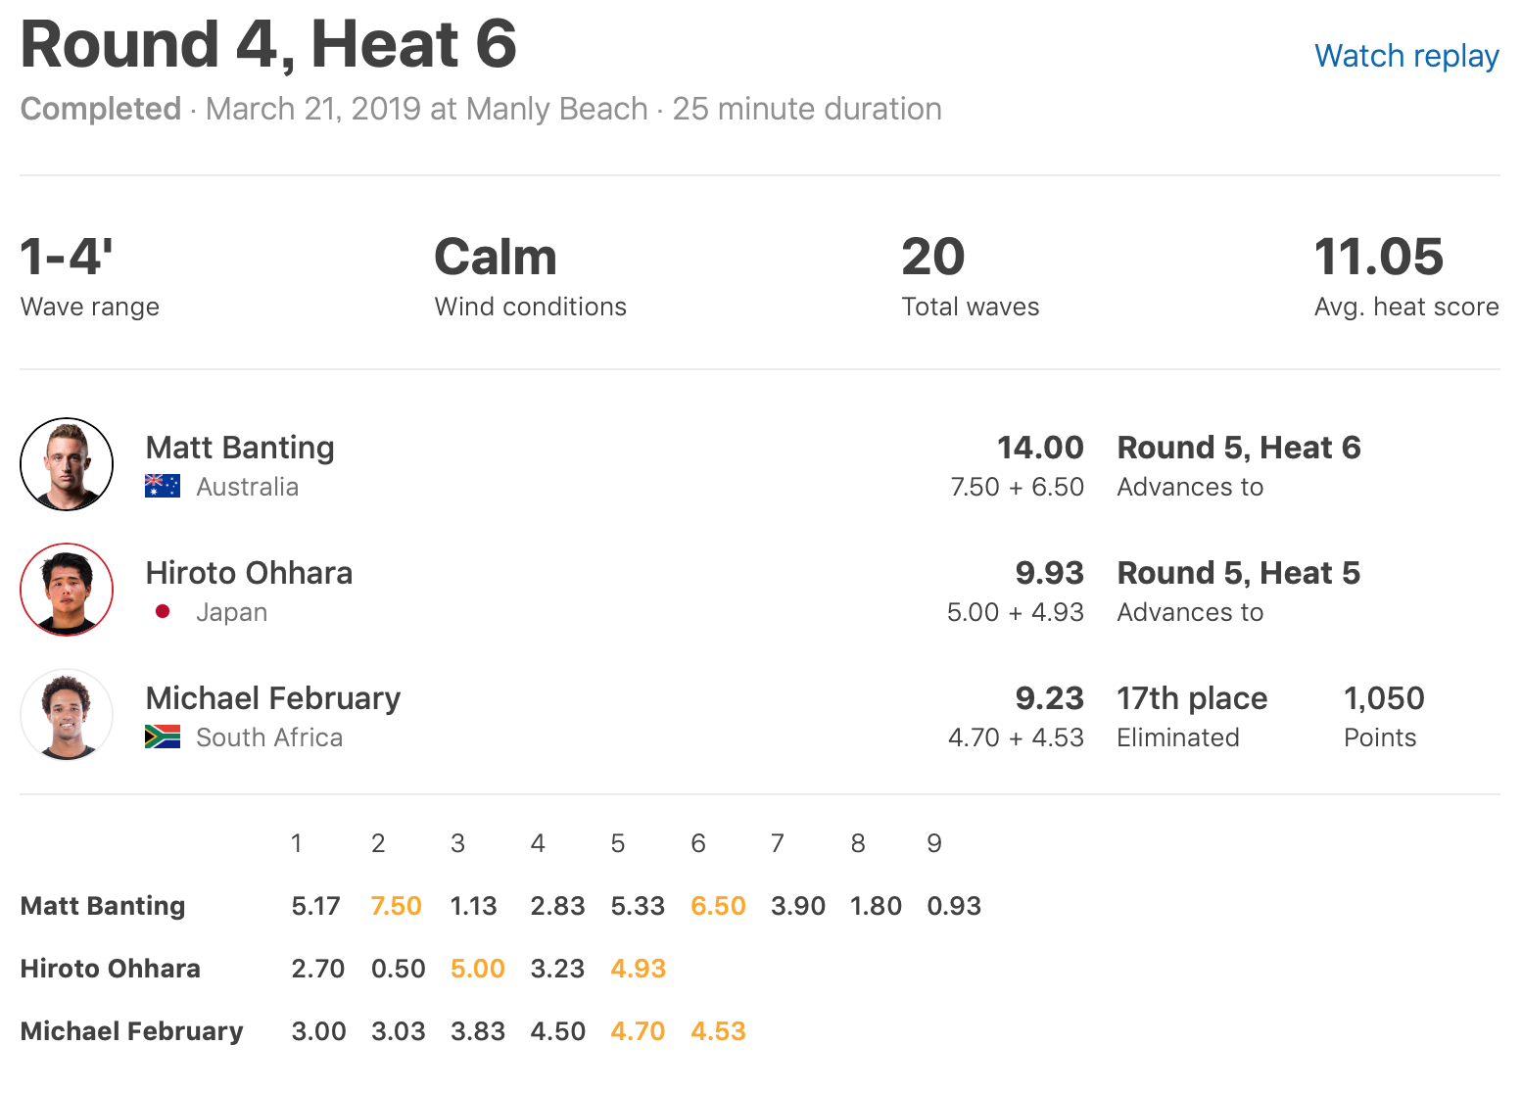Screen dimensions: 1522x1093
Task: Click the 17th place result text
Action: [1192, 698]
